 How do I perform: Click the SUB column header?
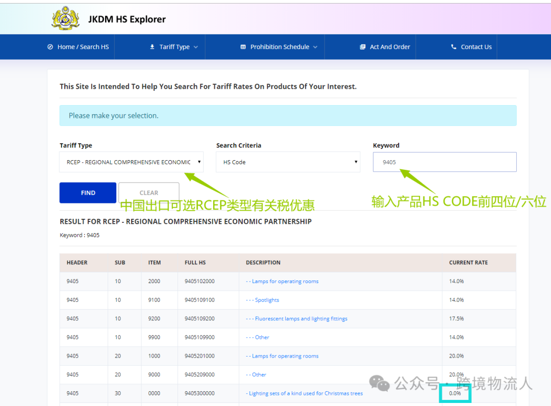(120, 262)
